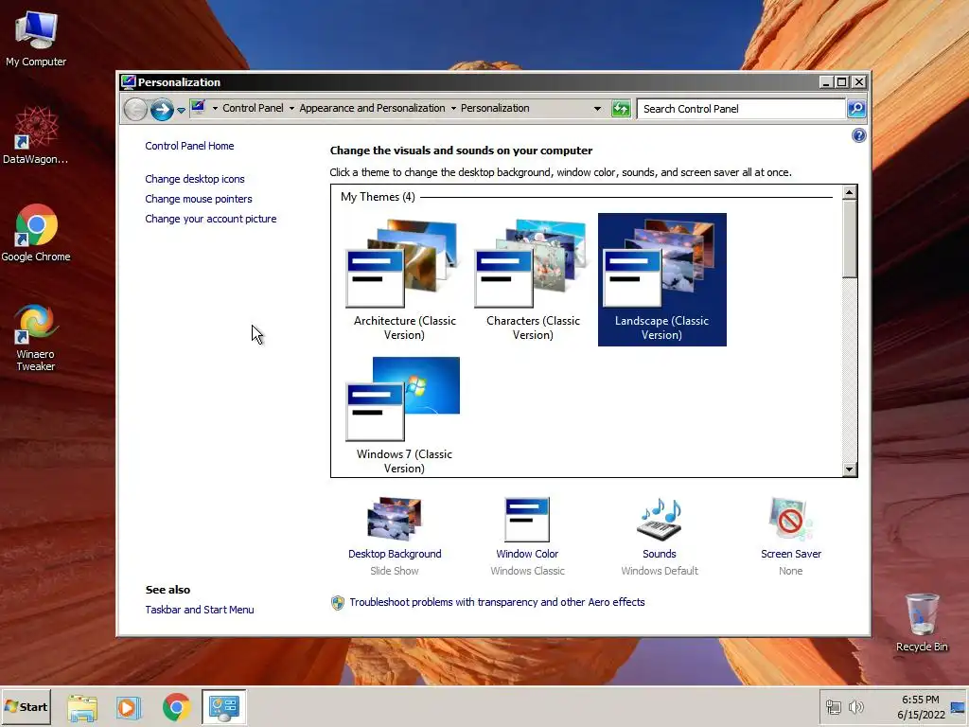Open Change mouse pointers link
Image resolution: width=969 pixels, height=727 pixels.
[x=199, y=199]
